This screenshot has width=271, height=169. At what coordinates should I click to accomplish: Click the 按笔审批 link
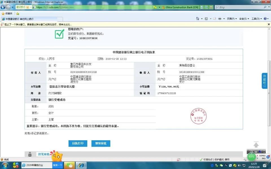pyautogui.click(x=44, y=154)
